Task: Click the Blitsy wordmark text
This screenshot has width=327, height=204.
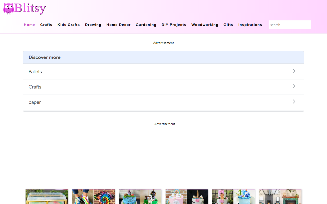Action: tap(30, 8)
